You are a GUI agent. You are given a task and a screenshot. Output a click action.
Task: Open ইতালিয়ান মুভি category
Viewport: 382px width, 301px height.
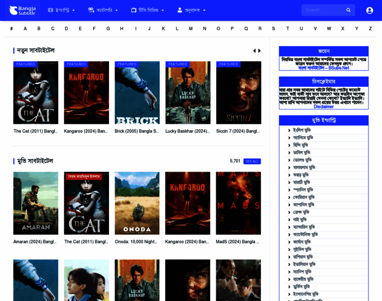304,264
